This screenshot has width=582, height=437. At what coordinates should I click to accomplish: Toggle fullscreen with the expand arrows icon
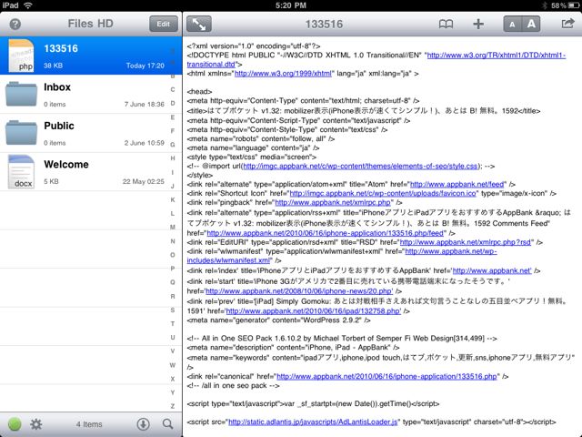(x=199, y=25)
